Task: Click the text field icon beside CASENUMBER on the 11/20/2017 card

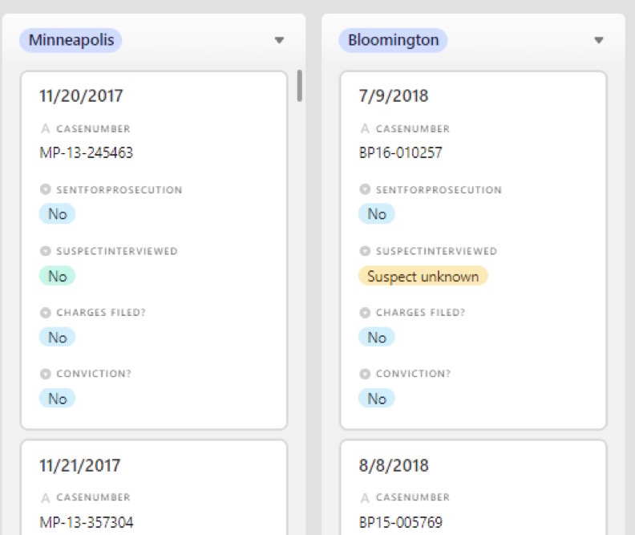Action: point(46,129)
